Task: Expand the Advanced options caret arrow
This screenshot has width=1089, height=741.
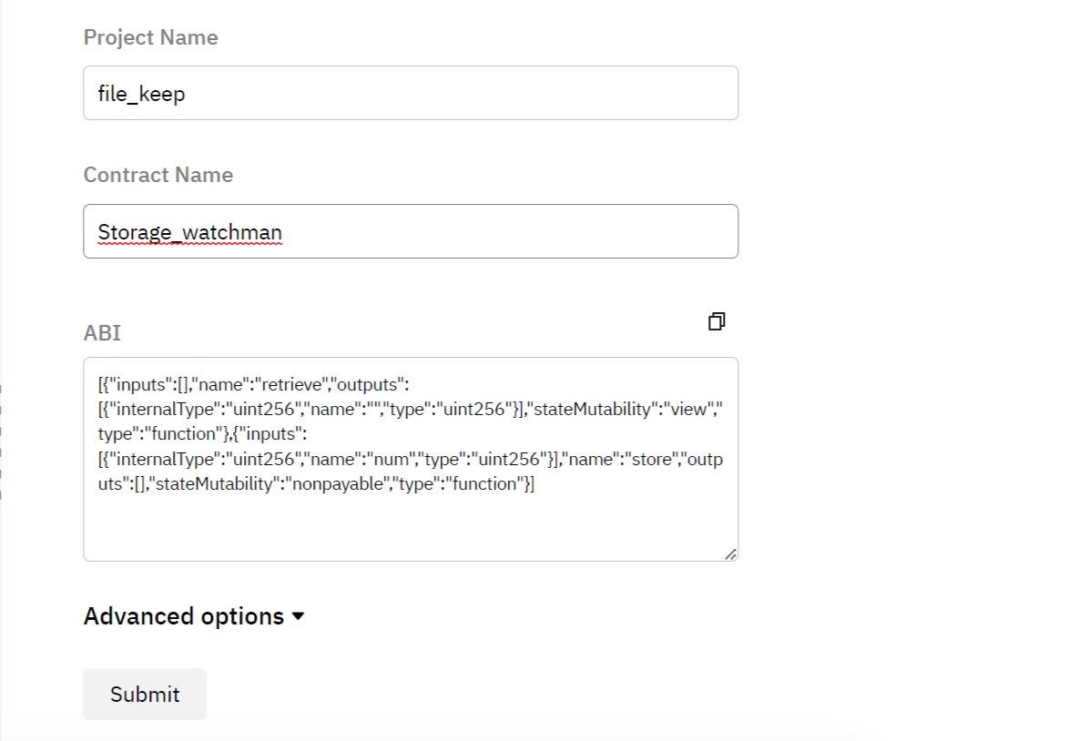Action: (298, 616)
